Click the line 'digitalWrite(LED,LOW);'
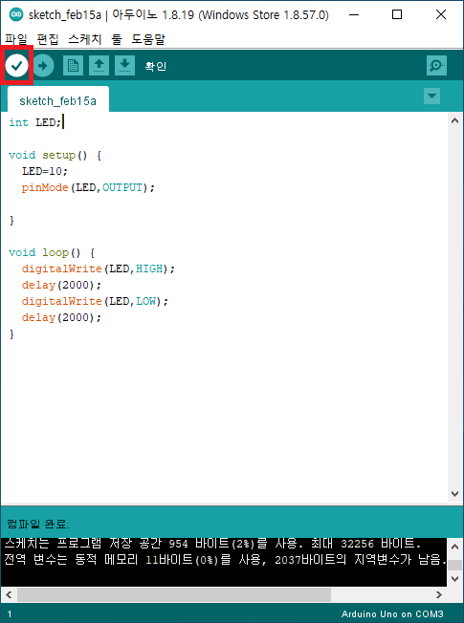This screenshot has height=623, width=464. point(95,302)
